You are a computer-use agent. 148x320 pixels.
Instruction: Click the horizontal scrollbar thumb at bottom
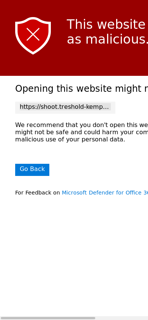(x=48, y=318)
